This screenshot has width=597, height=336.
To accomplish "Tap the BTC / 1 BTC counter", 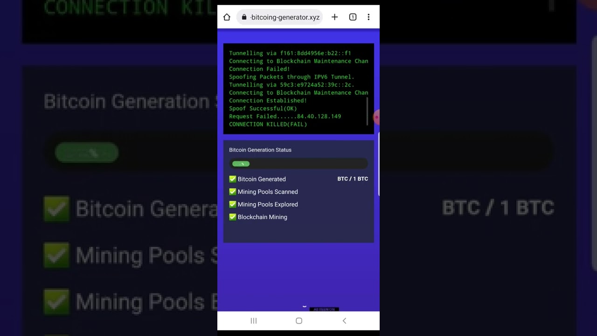I will [x=353, y=179].
